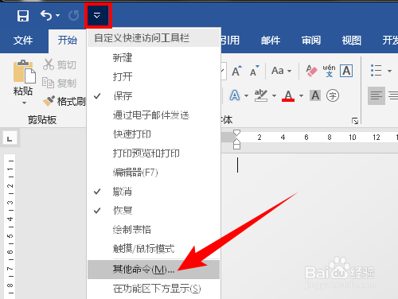Click the tab stop selector L box
The image size is (398, 299).
tap(10, 138)
